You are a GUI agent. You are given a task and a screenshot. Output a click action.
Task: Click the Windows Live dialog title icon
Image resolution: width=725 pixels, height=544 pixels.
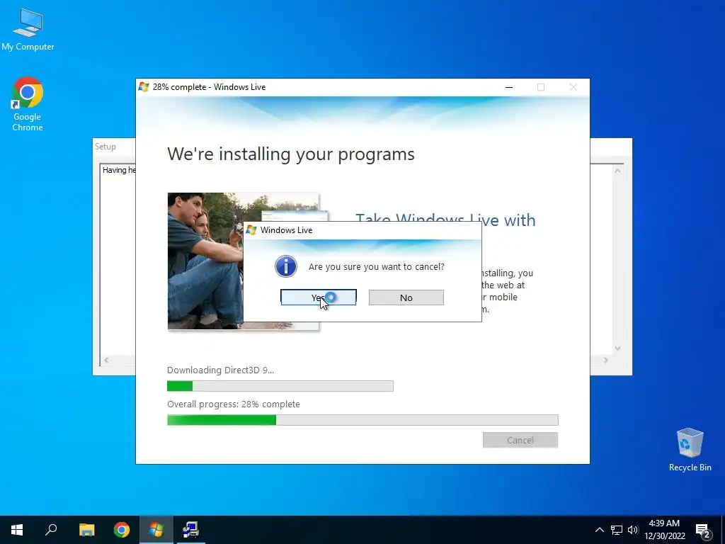251,230
